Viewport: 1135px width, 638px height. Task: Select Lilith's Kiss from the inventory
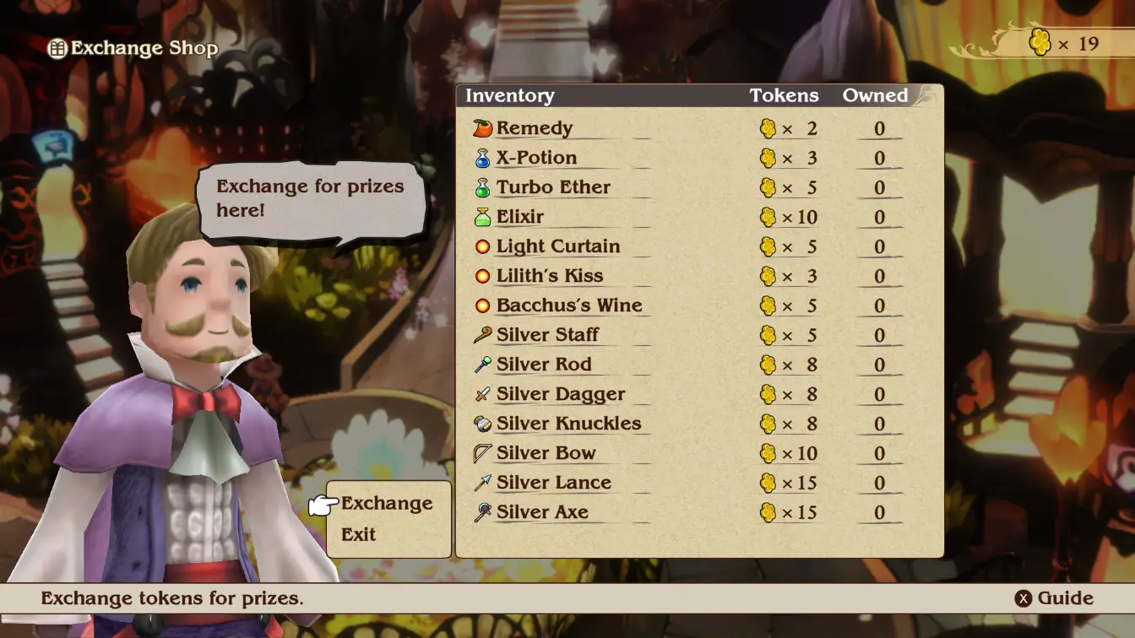pos(687,276)
